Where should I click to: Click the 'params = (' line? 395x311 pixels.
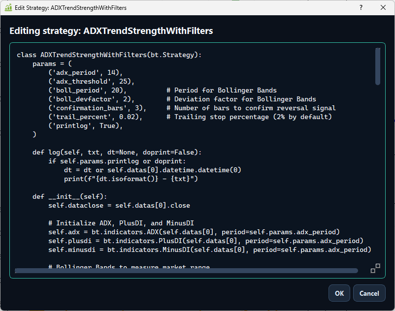click(x=52, y=64)
